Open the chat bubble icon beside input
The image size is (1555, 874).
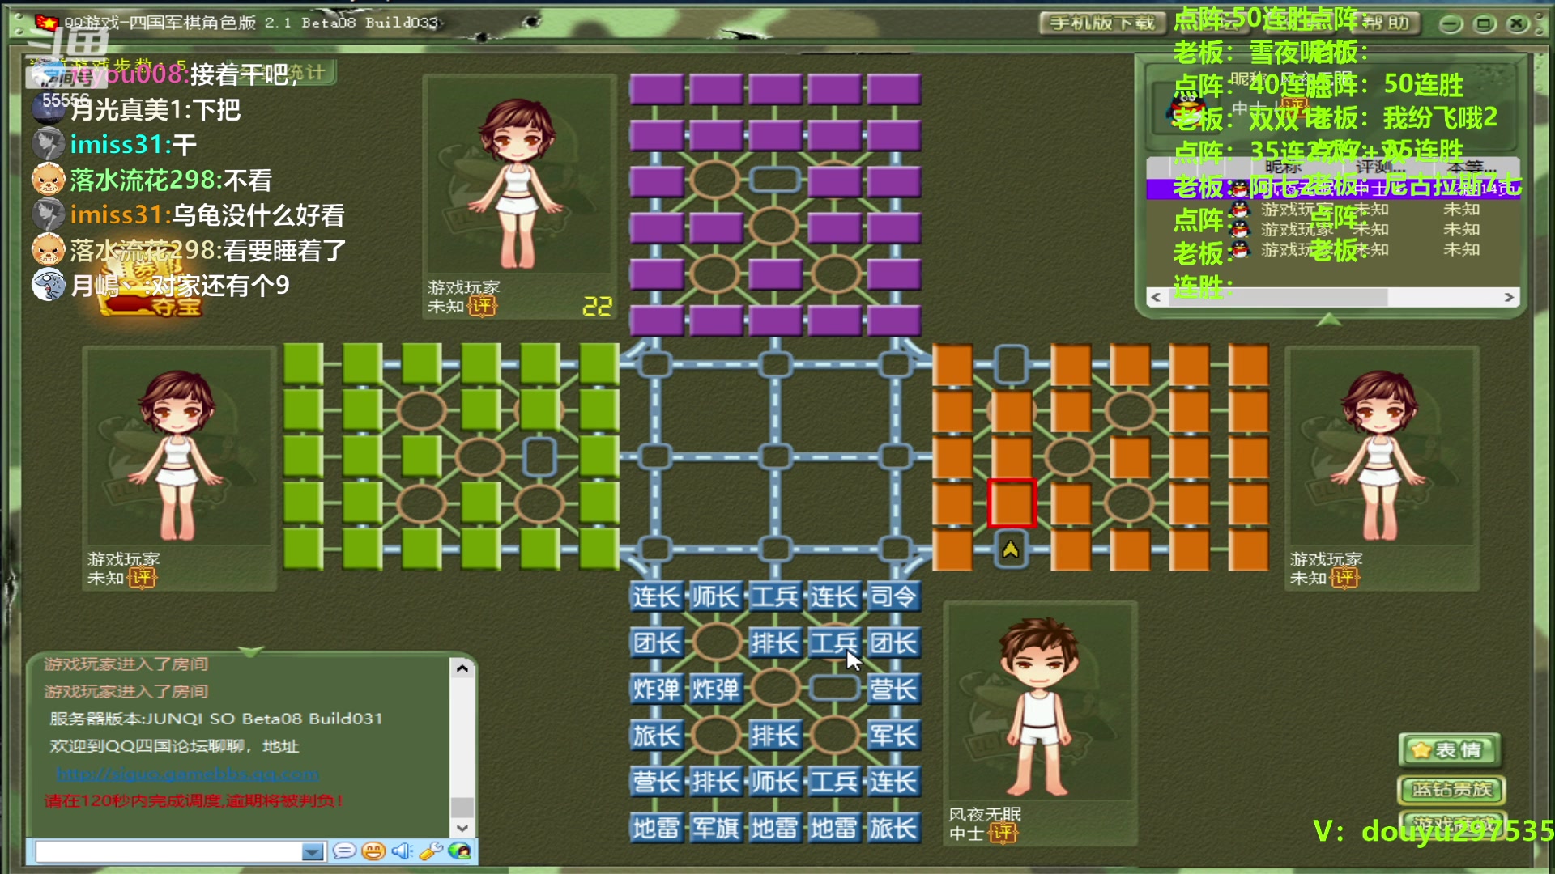pyautogui.click(x=344, y=851)
